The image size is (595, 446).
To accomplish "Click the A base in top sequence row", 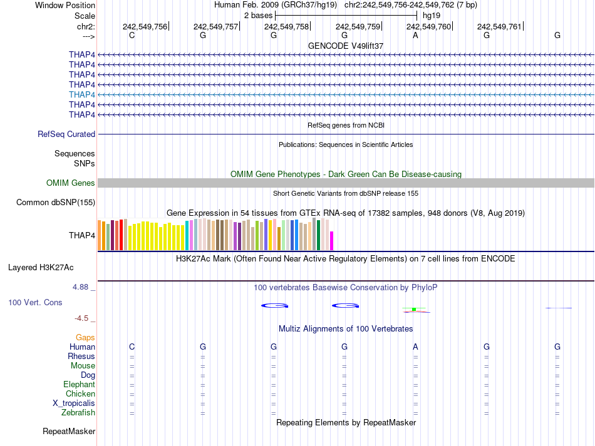I will (x=415, y=35).
